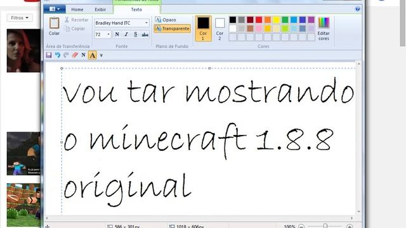406x228 pixels.
Task: Pick turquoise blue color swatch
Action: pyautogui.click(x=294, y=20)
